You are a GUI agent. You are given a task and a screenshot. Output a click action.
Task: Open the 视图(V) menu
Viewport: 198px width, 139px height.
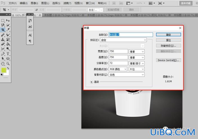point(78,3)
